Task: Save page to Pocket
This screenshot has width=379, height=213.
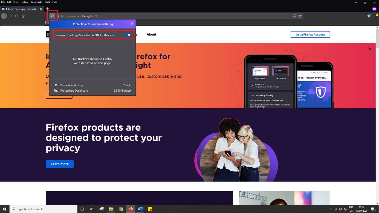Action: (x=294, y=16)
